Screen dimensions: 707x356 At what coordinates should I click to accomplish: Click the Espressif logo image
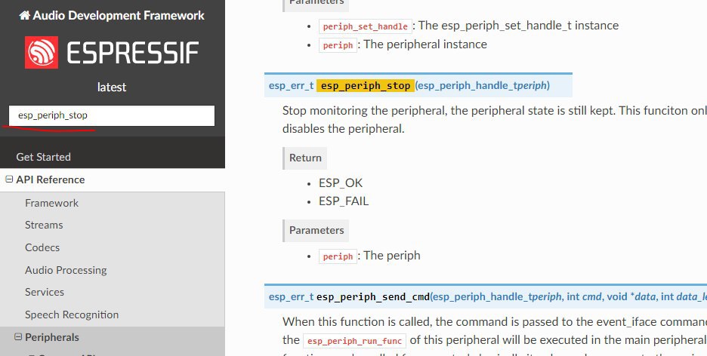112,53
